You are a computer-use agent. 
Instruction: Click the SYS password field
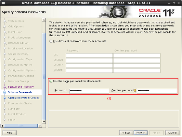(89, 55)
